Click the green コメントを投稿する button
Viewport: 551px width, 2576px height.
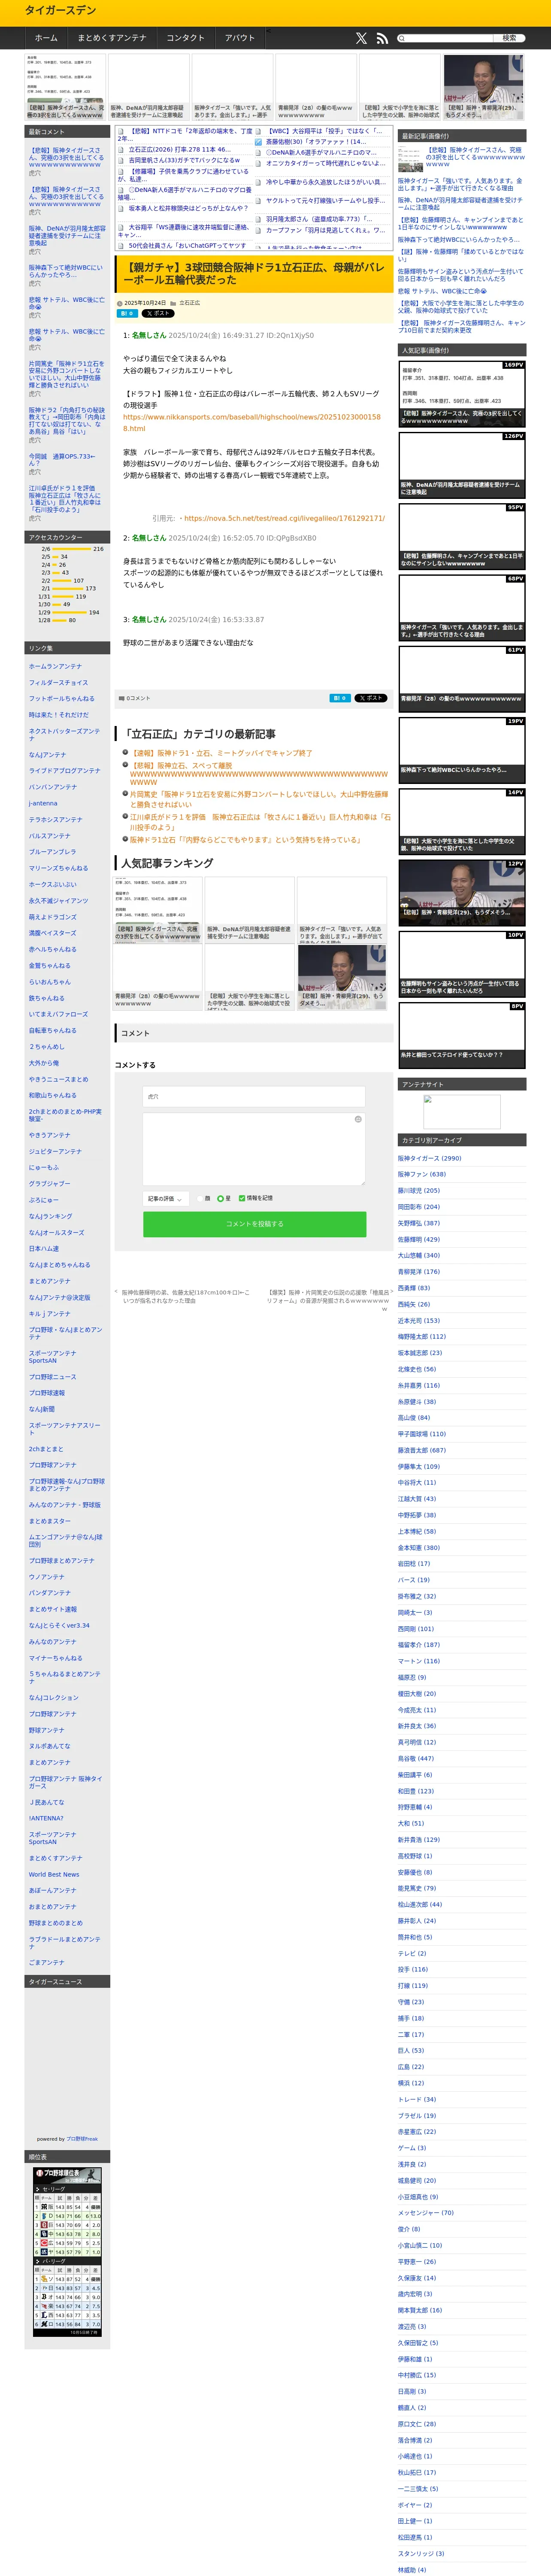pos(254,1224)
